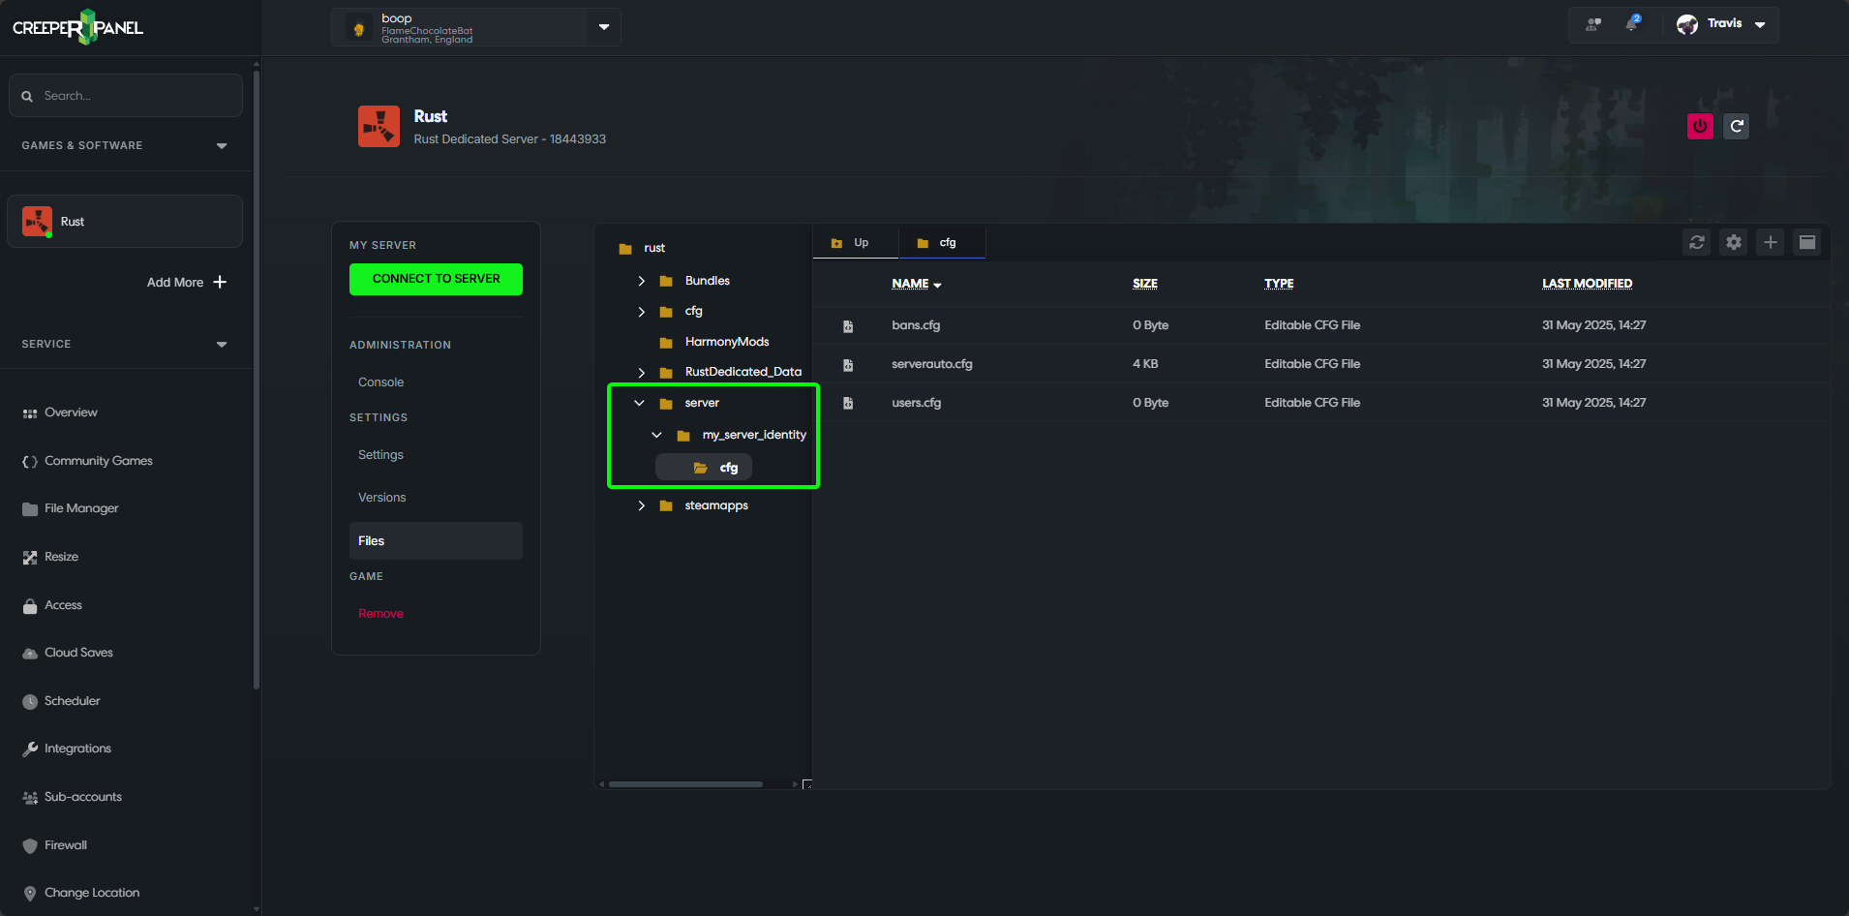Expand the steamapps folder
The width and height of the screenshot is (1849, 916).
coord(641,505)
